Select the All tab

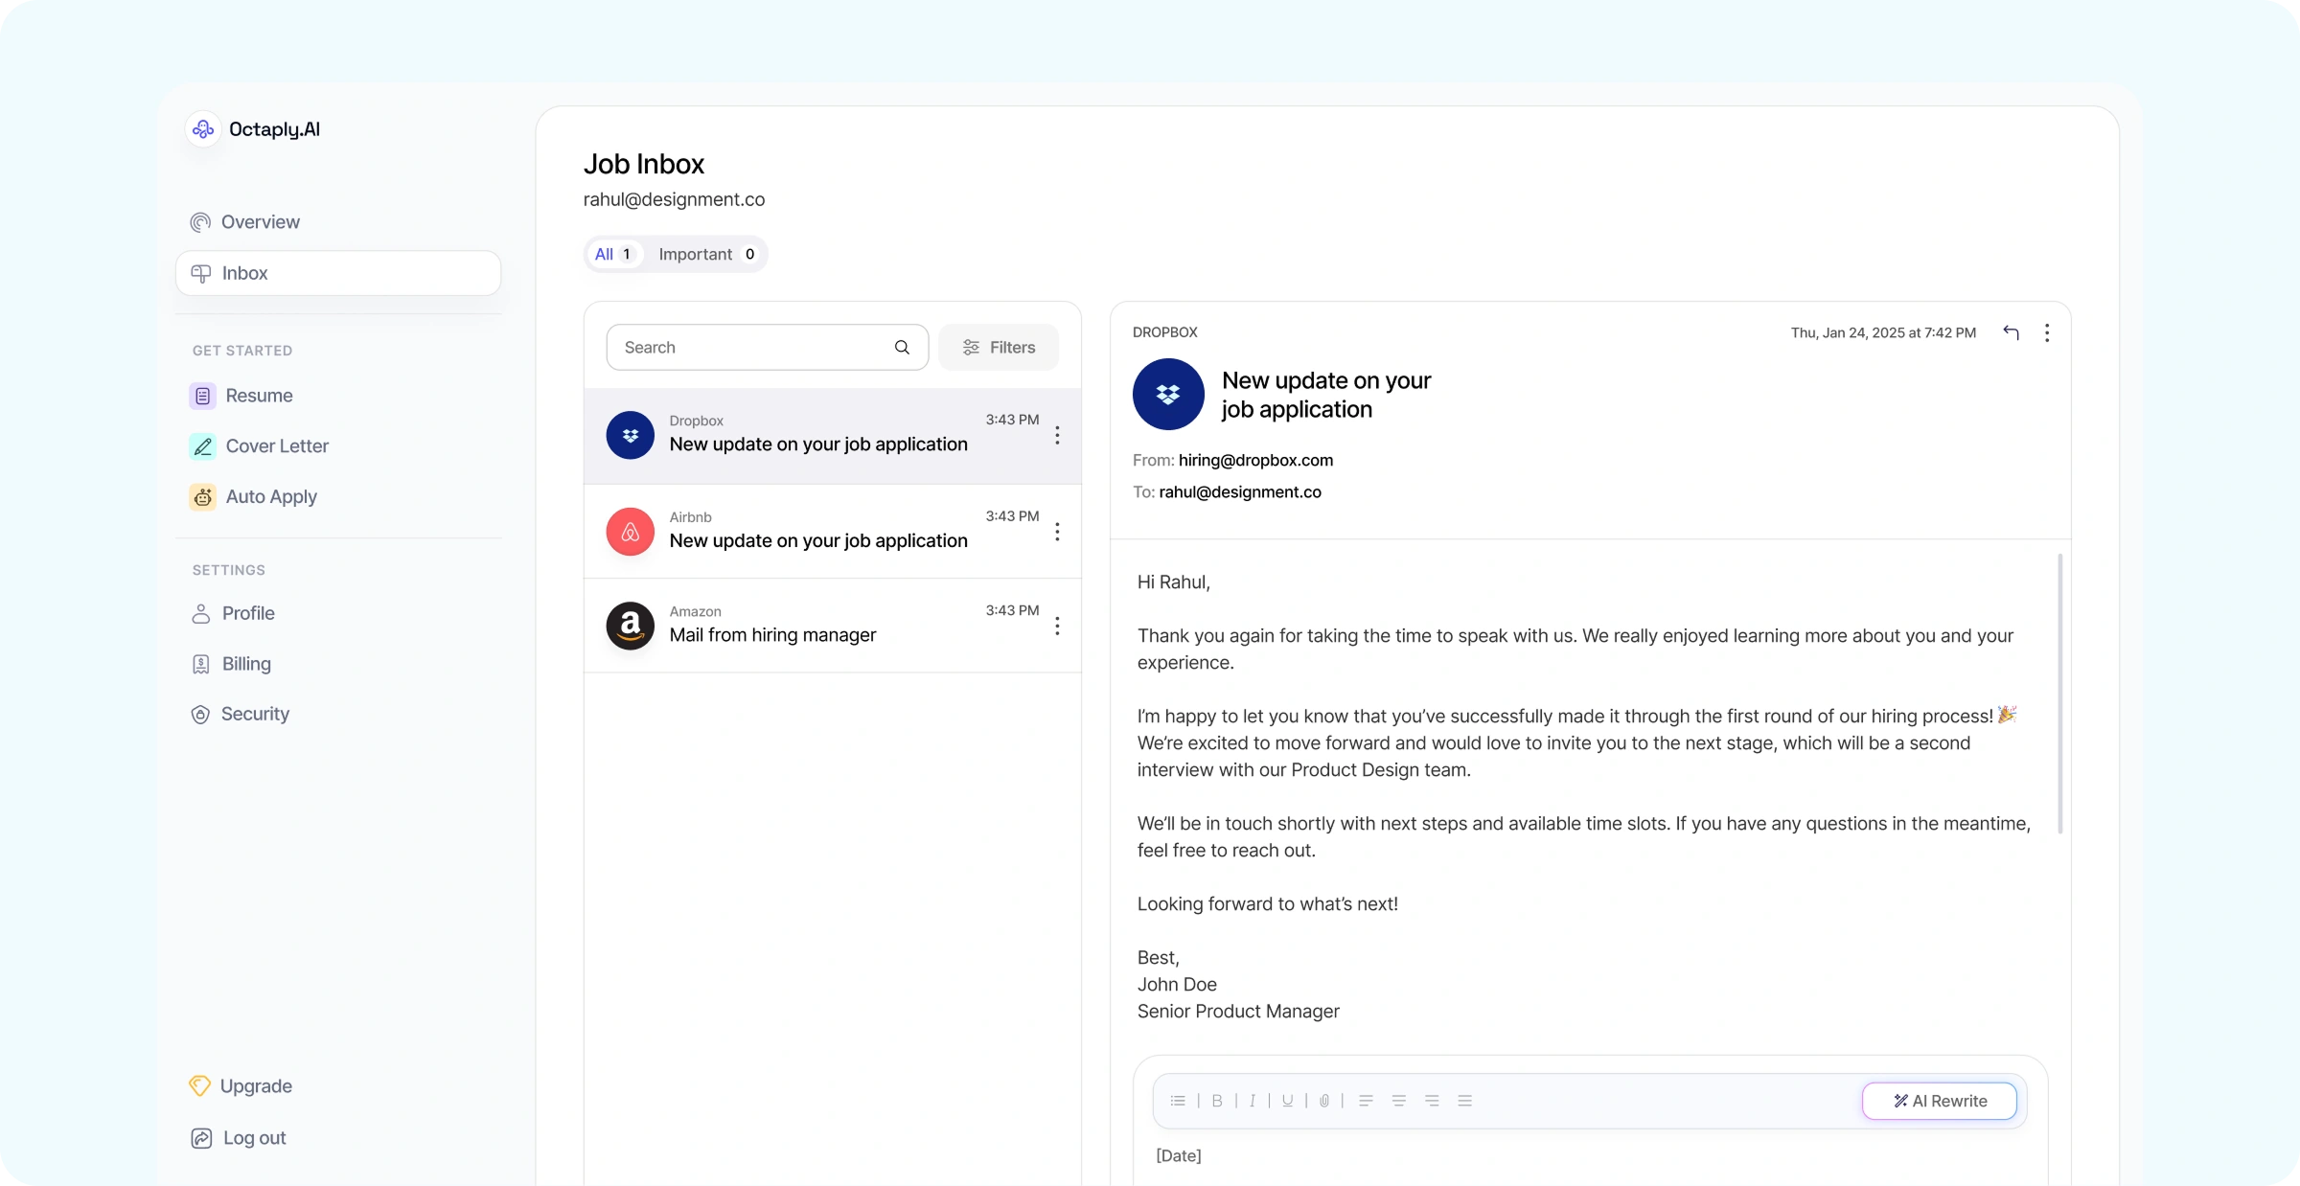point(612,254)
